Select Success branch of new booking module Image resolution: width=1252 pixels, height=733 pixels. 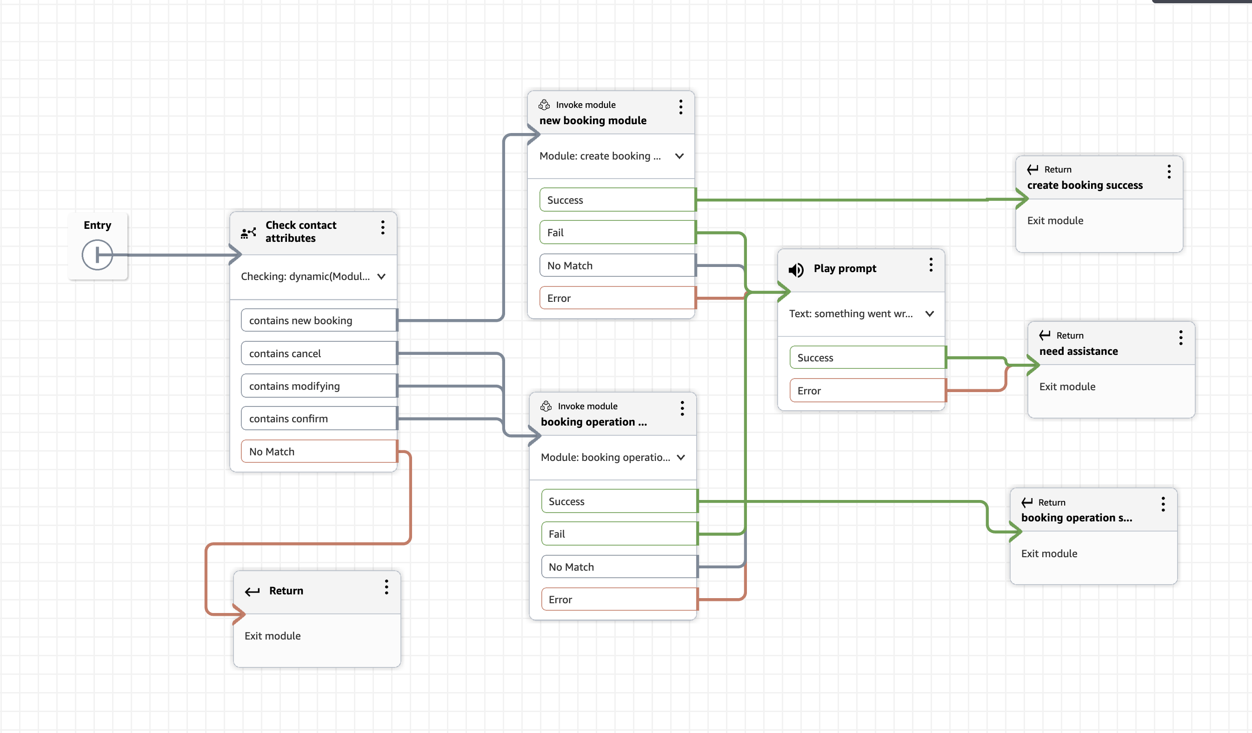pyautogui.click(x=618, y=200)
